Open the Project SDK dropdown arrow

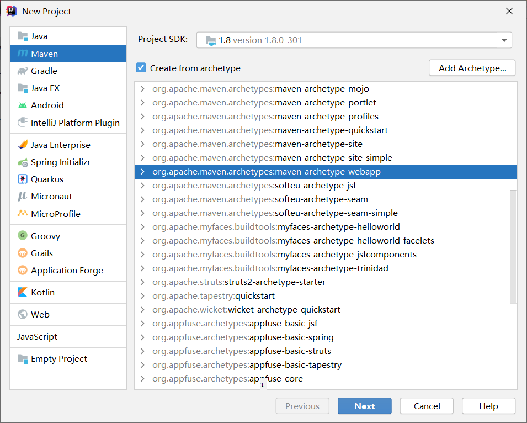[x=504, y=40]
